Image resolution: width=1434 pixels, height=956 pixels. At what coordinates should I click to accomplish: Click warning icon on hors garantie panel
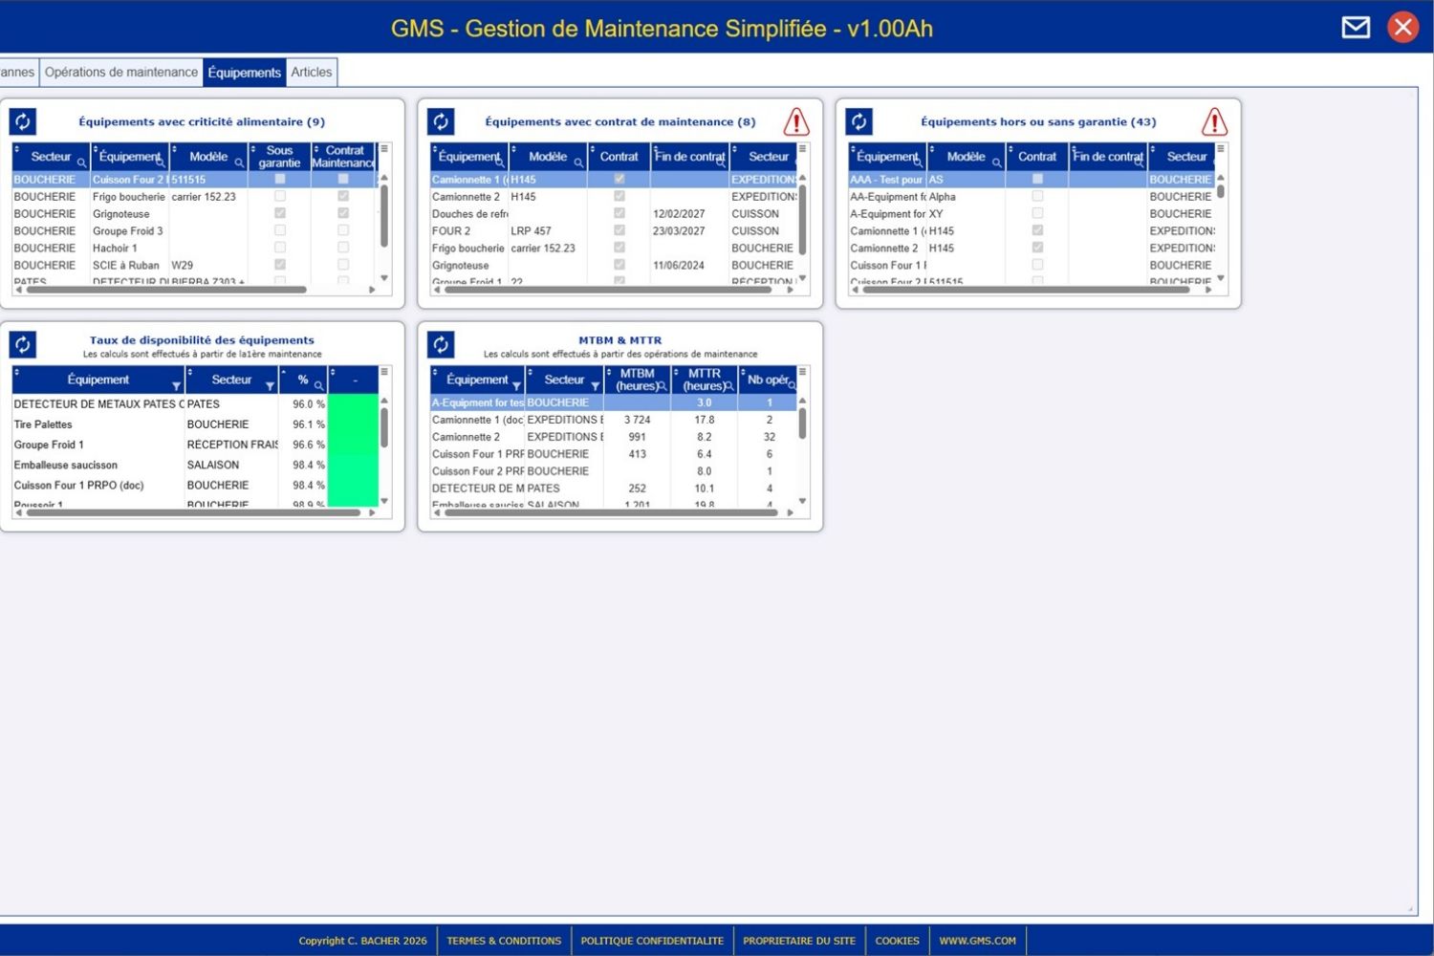[1213, 122]
